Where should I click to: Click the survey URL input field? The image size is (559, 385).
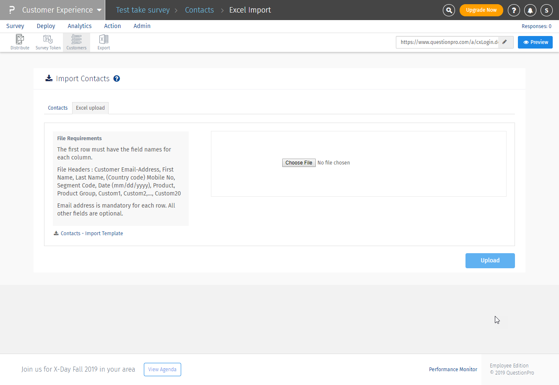[x=447, y=42]
